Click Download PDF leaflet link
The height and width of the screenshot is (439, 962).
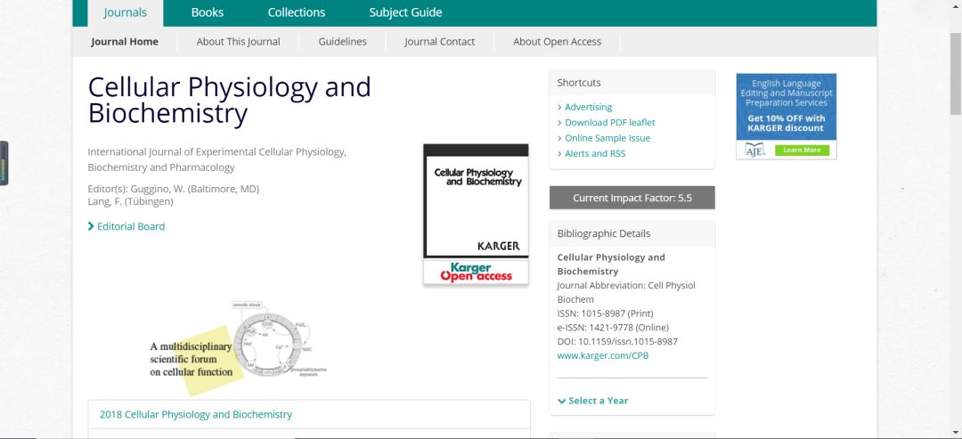coord(610,123)
